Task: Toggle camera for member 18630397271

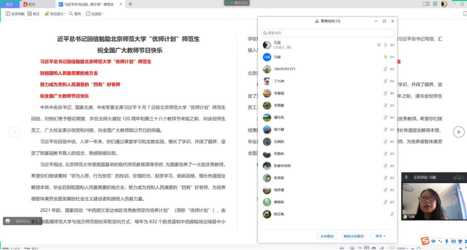Action: pos(392,69)
